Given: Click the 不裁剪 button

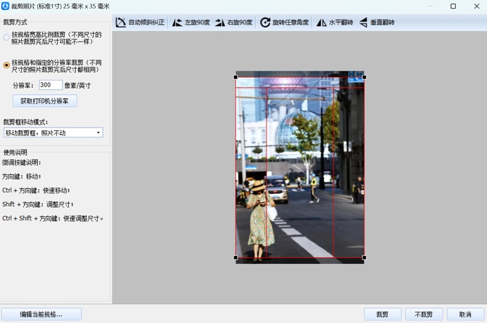Looking at the screenshot, I should (424, 314).
